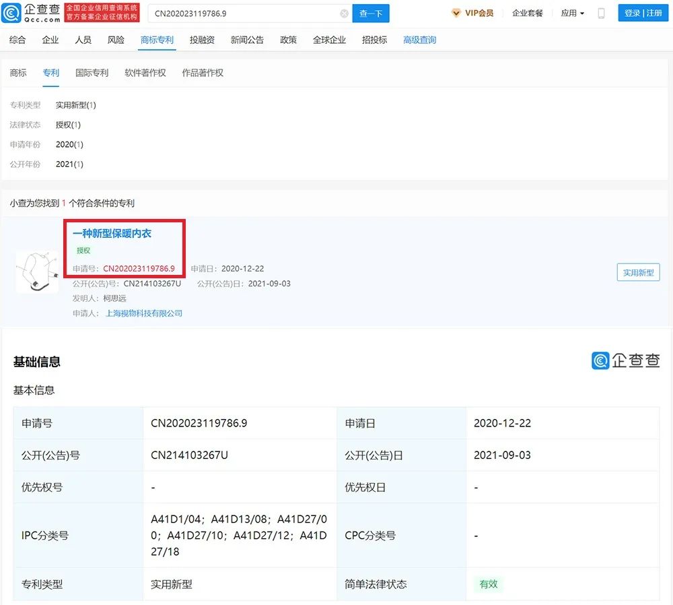Switch to the 国际专利 sub-tab
The image size is (673, 605).
pyautogui.click(x=92, y=73)
